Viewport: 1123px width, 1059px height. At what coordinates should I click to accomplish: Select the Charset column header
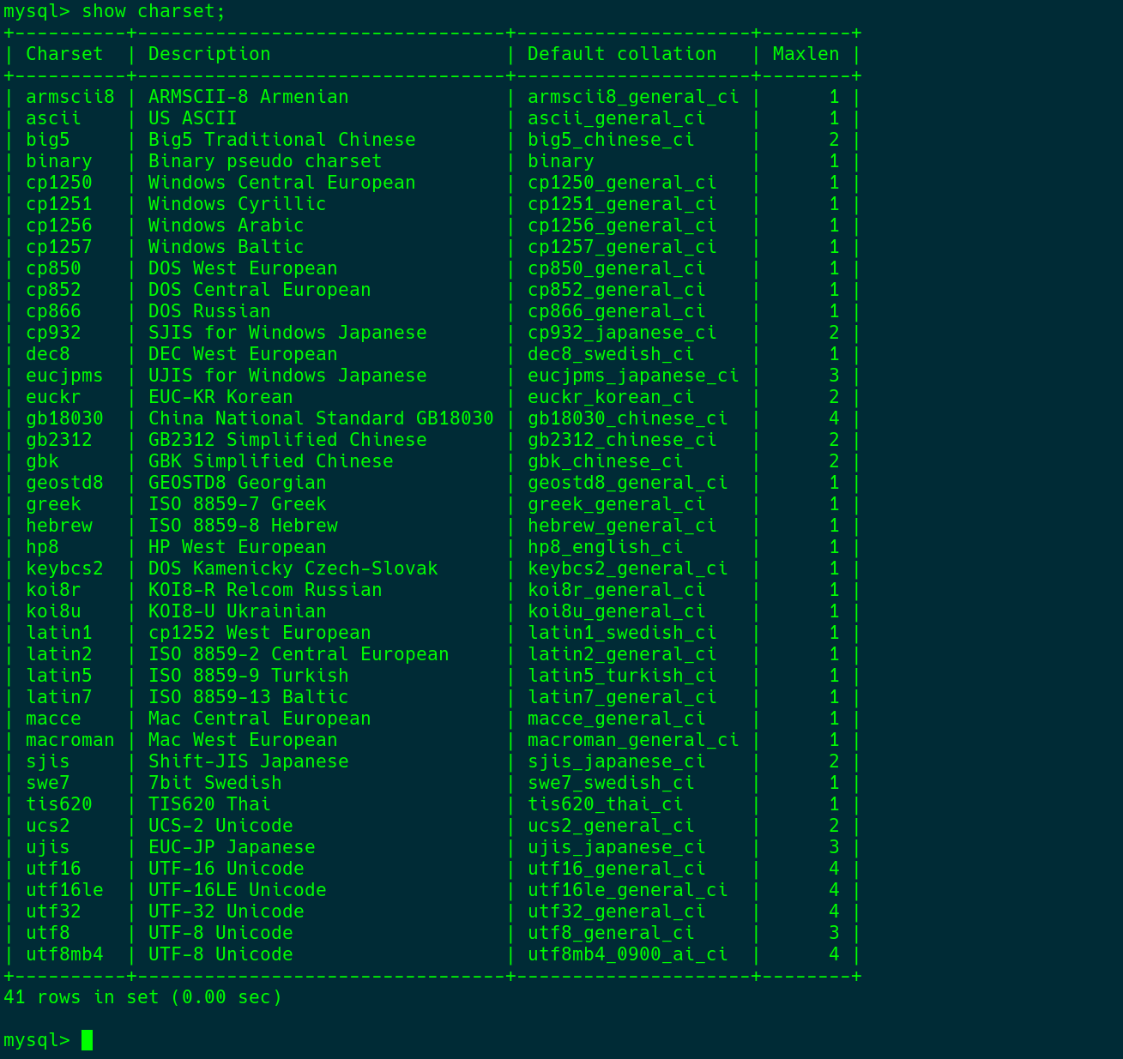pos(63,53)
